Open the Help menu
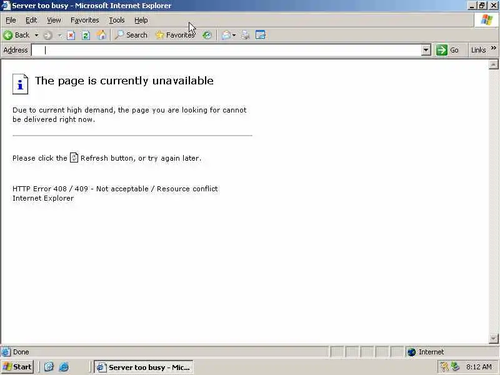 [141, 20]
